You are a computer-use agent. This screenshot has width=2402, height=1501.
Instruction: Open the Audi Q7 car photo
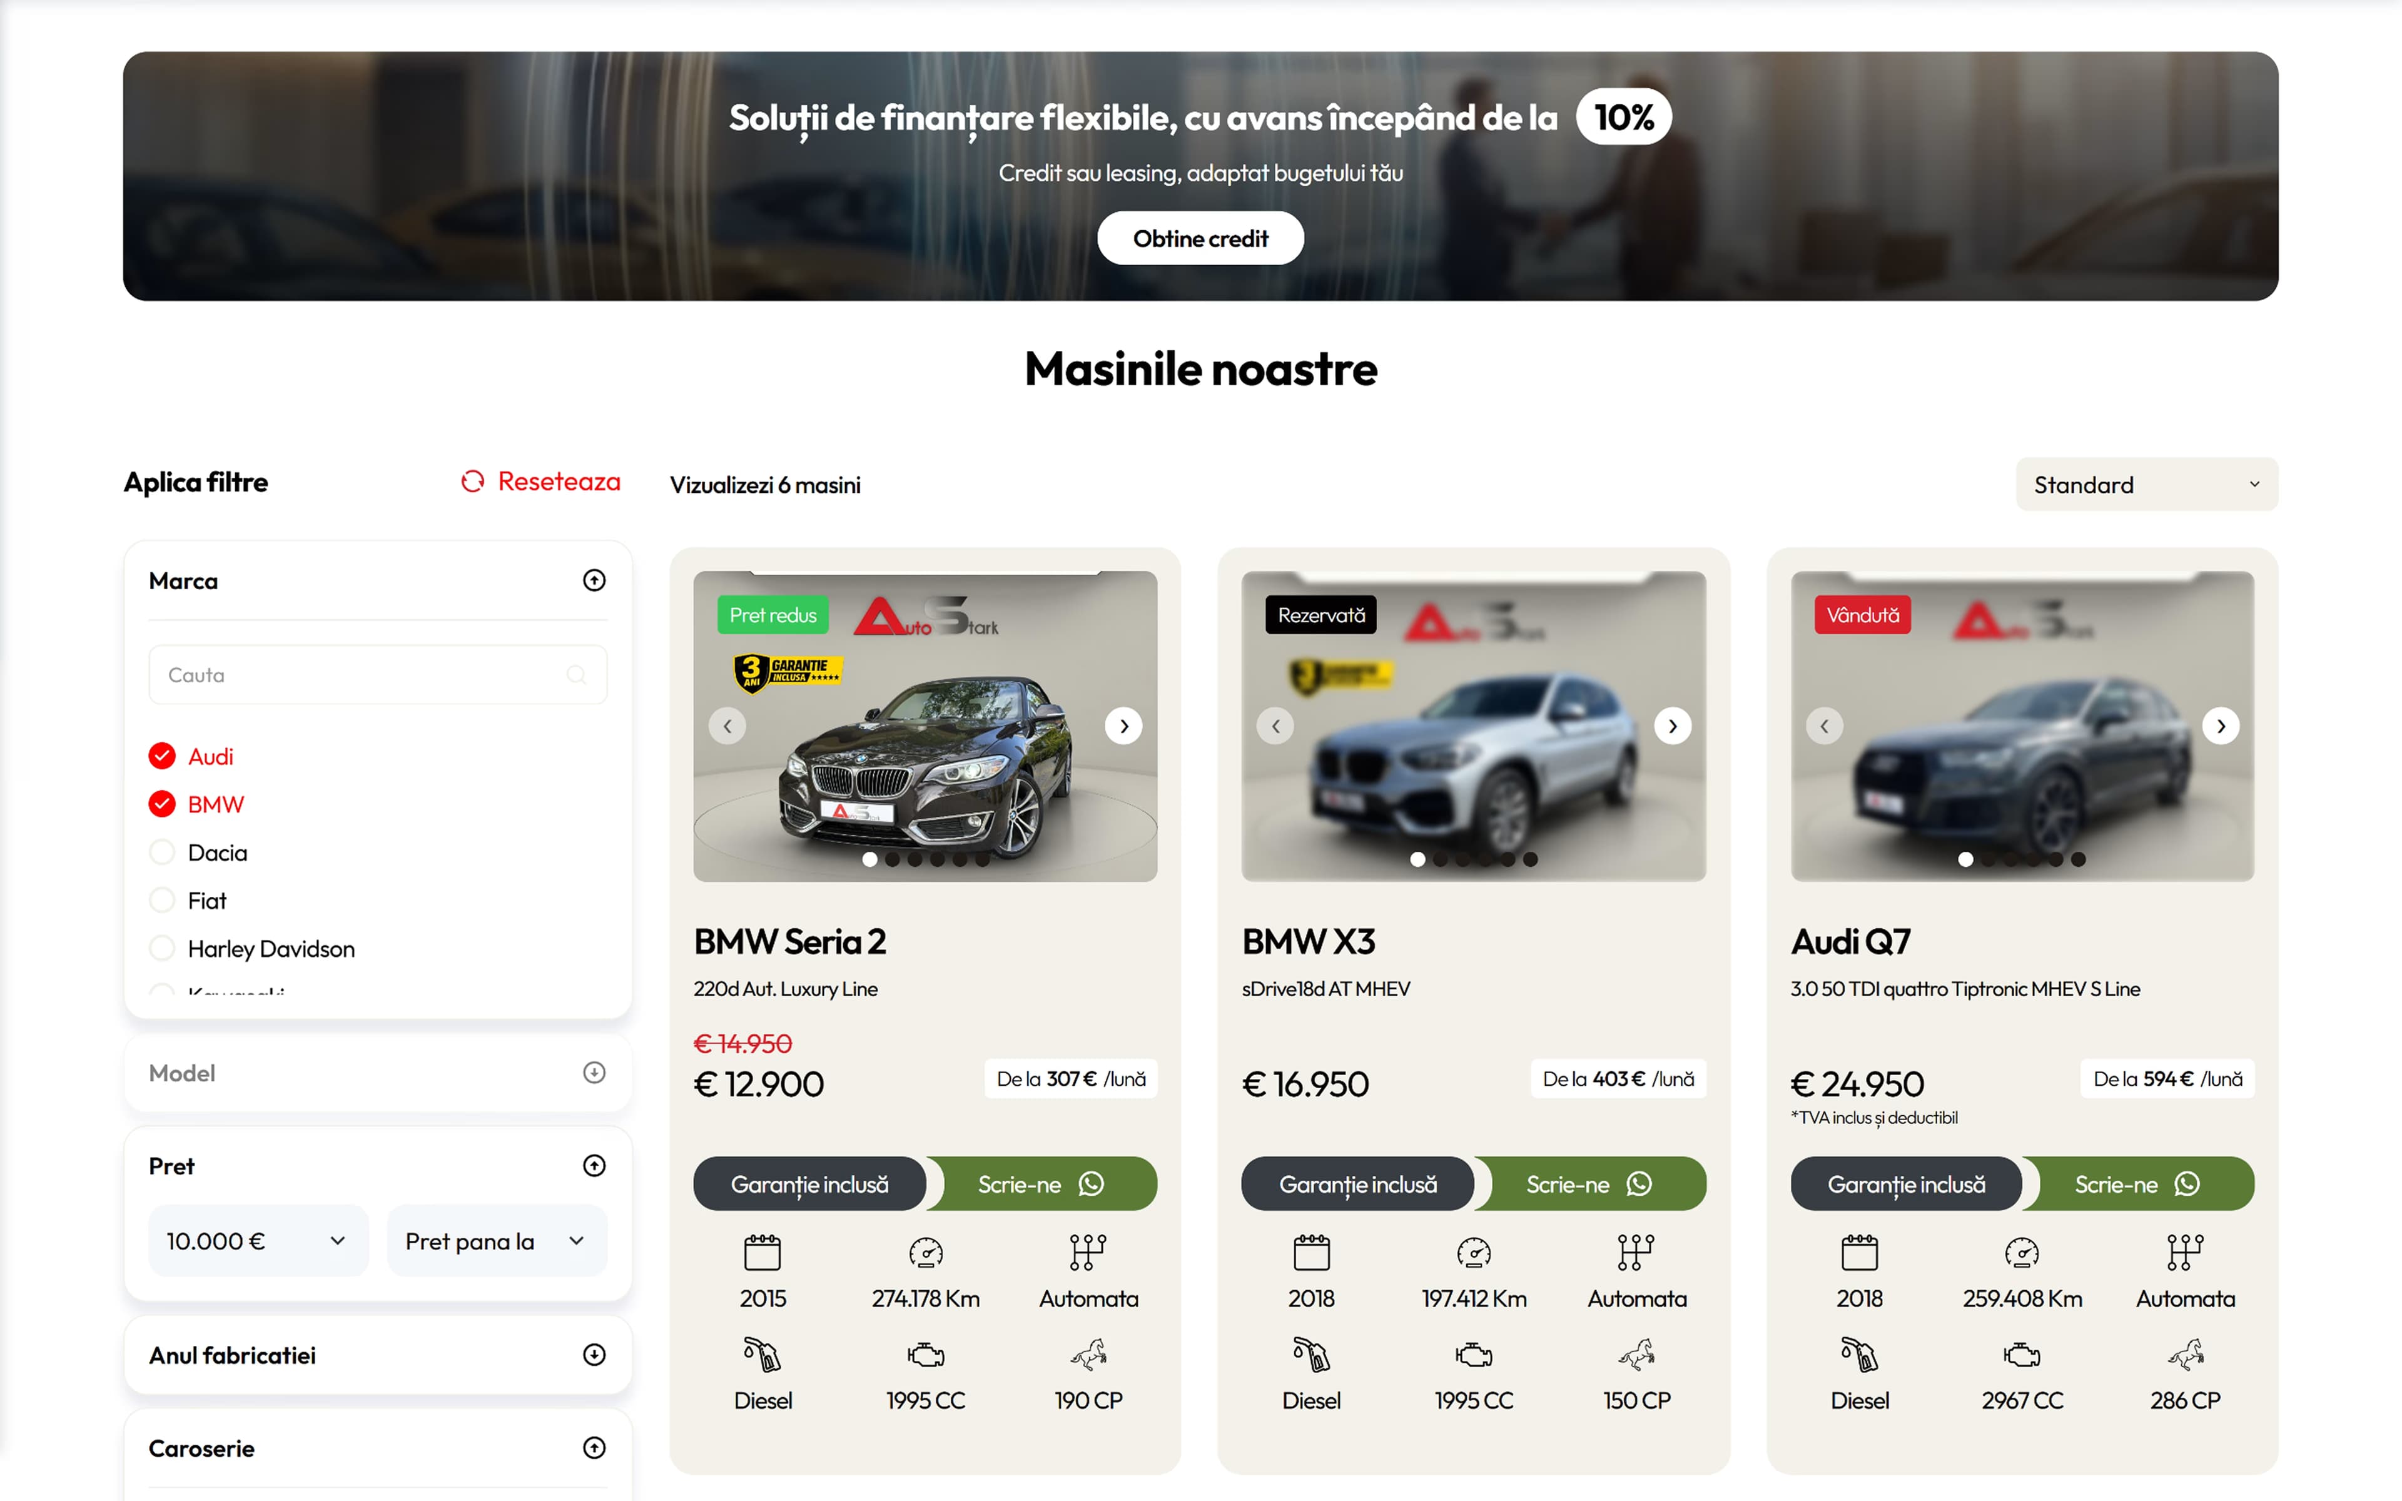coord(2022,727)
